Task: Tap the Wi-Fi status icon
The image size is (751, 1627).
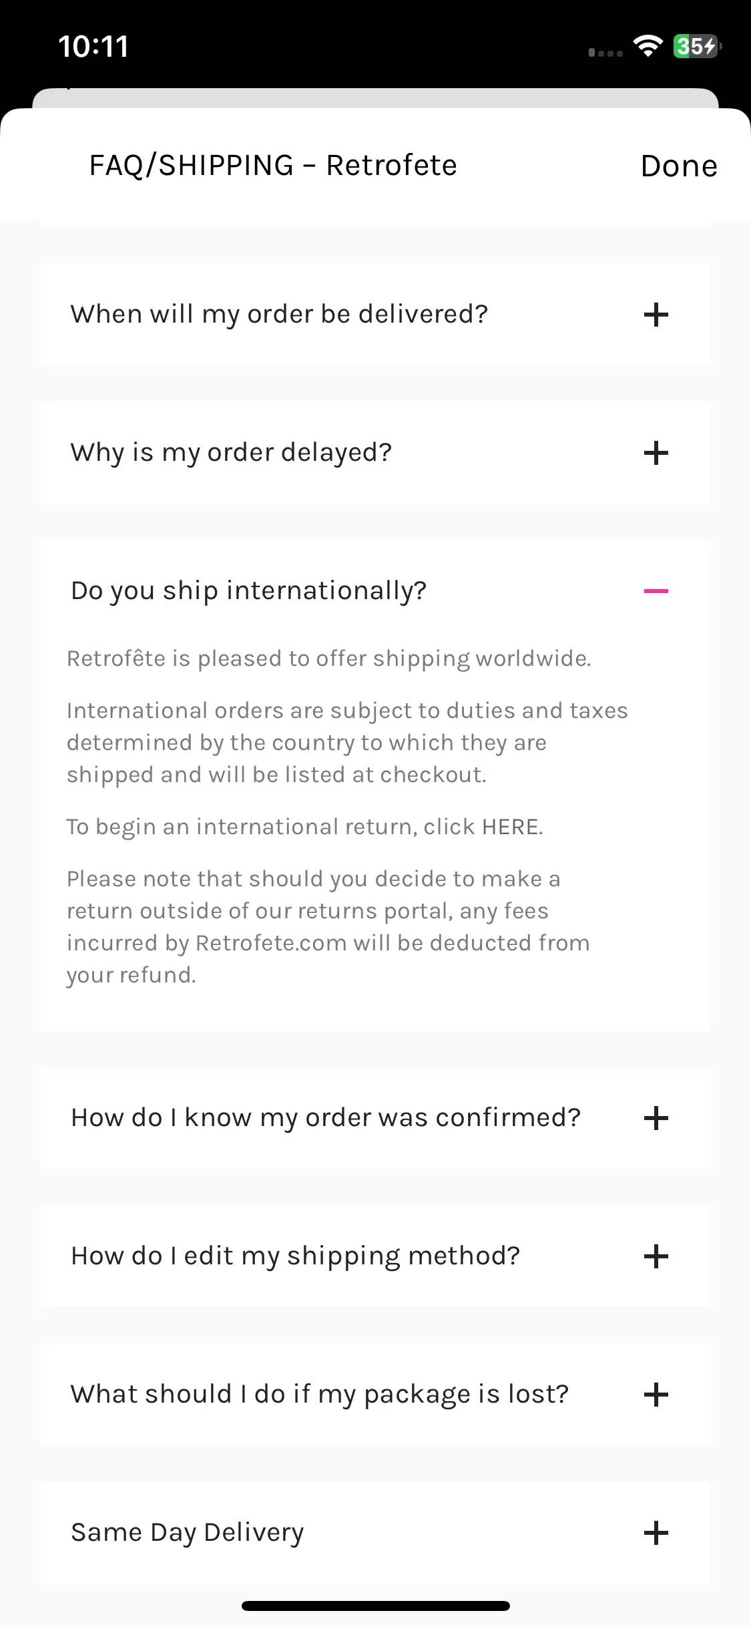Action: click(647, 46)
